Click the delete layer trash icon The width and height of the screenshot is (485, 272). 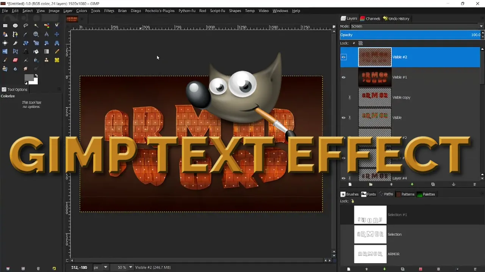pos(474,184)
